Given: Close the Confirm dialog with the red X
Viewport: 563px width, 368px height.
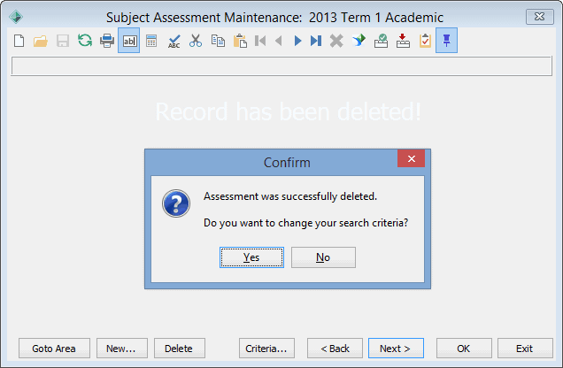Looking at the screenshot, I should click(411, 158).
